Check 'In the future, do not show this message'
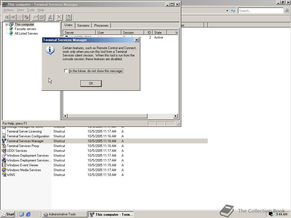 pos(66,71)
